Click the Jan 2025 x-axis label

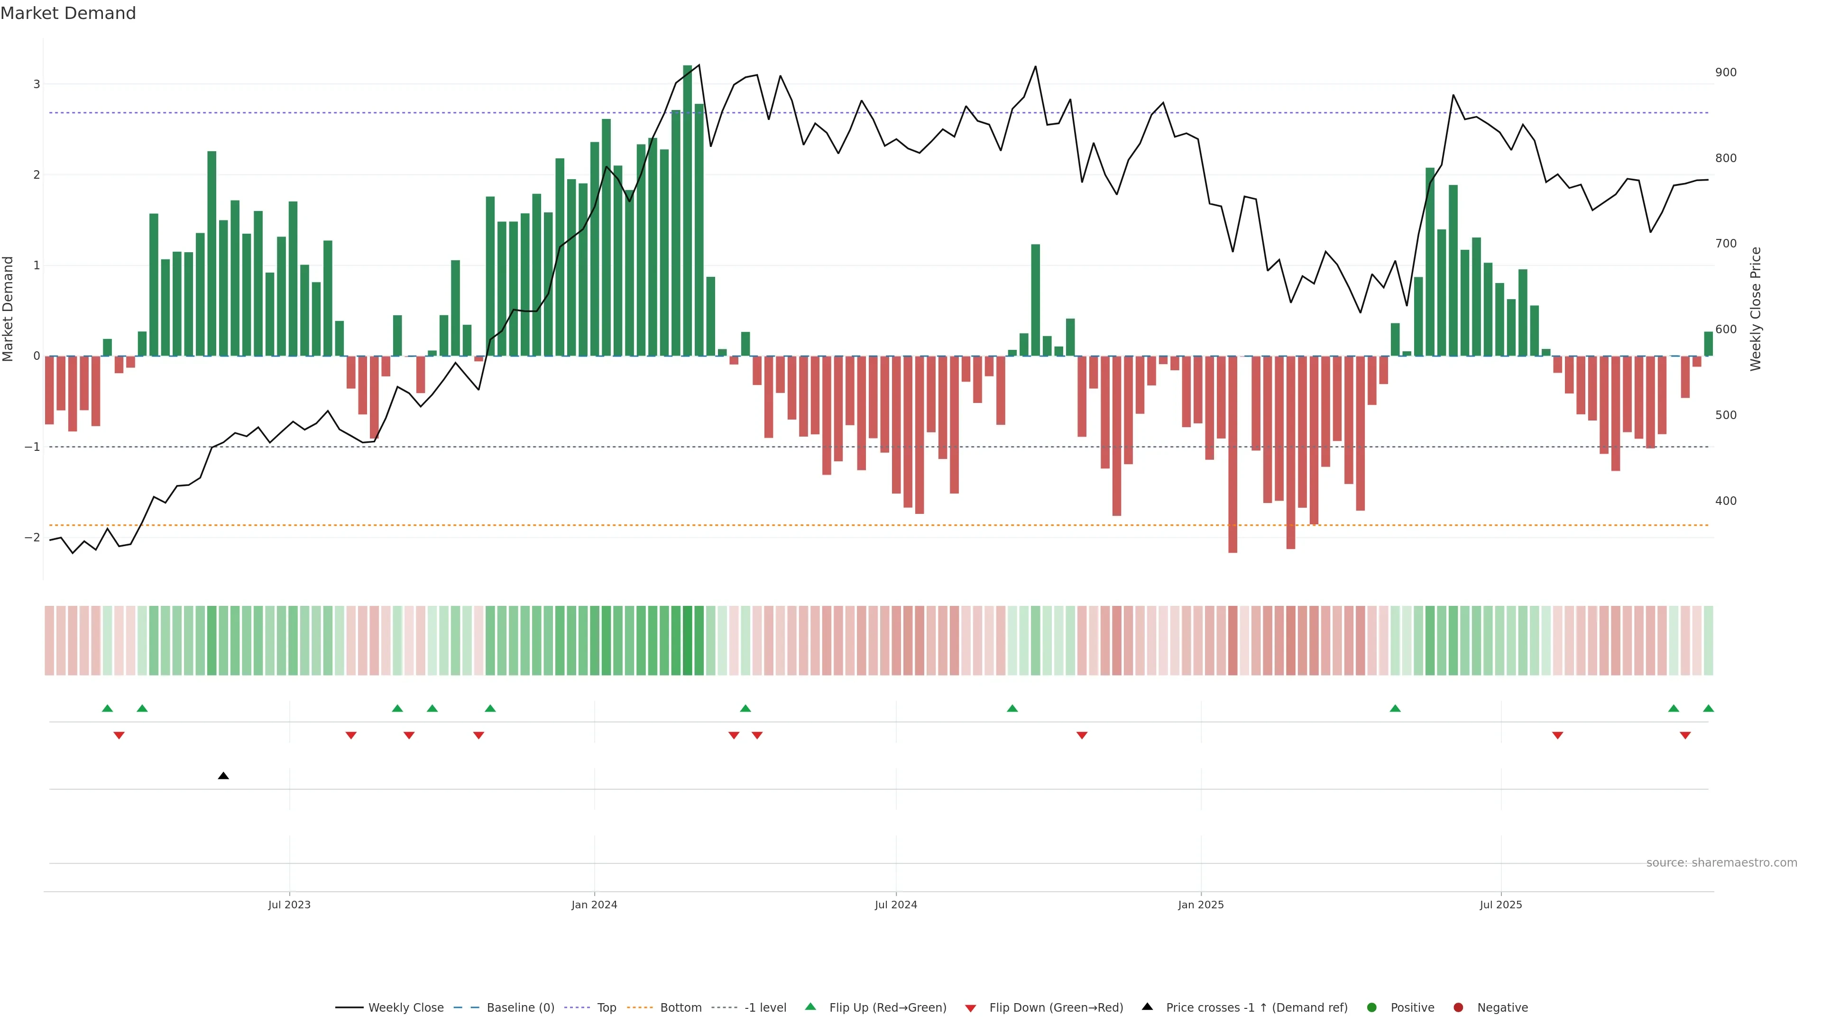(1200, 905)
